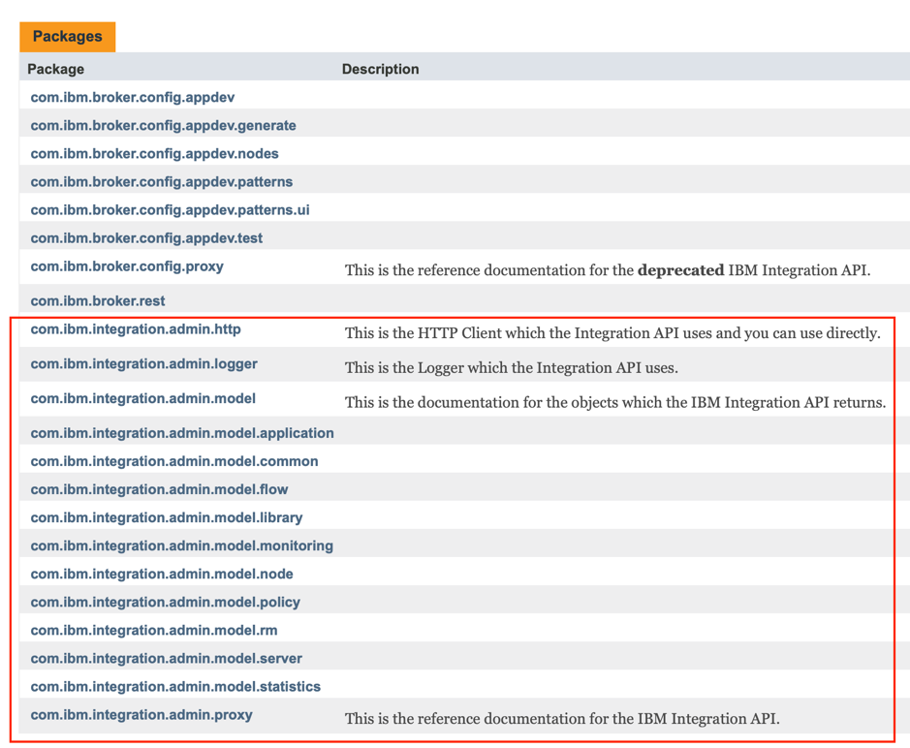The image size is (910, 748).
Task: Open com.ibm.integration.admin.model.server link
Action: (166, 659)
